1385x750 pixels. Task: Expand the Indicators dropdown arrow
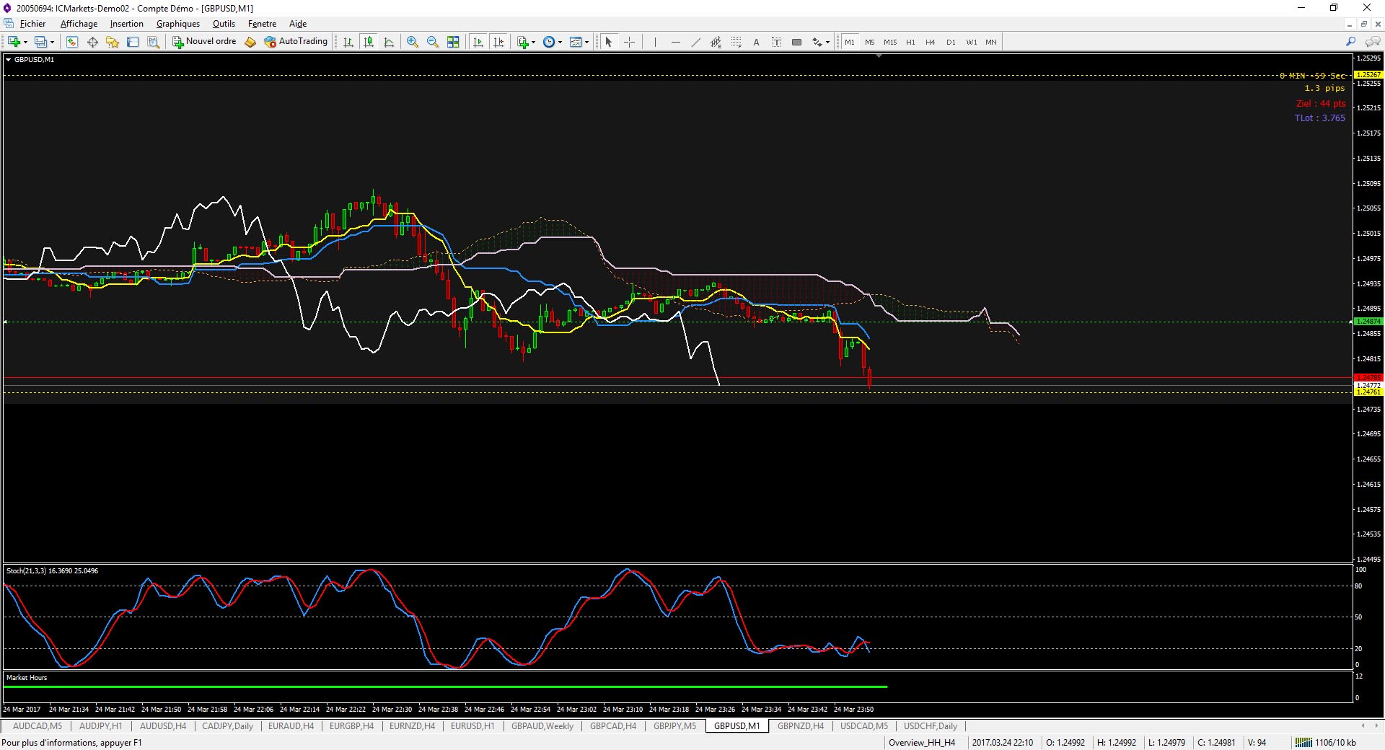tap(534, 42)
